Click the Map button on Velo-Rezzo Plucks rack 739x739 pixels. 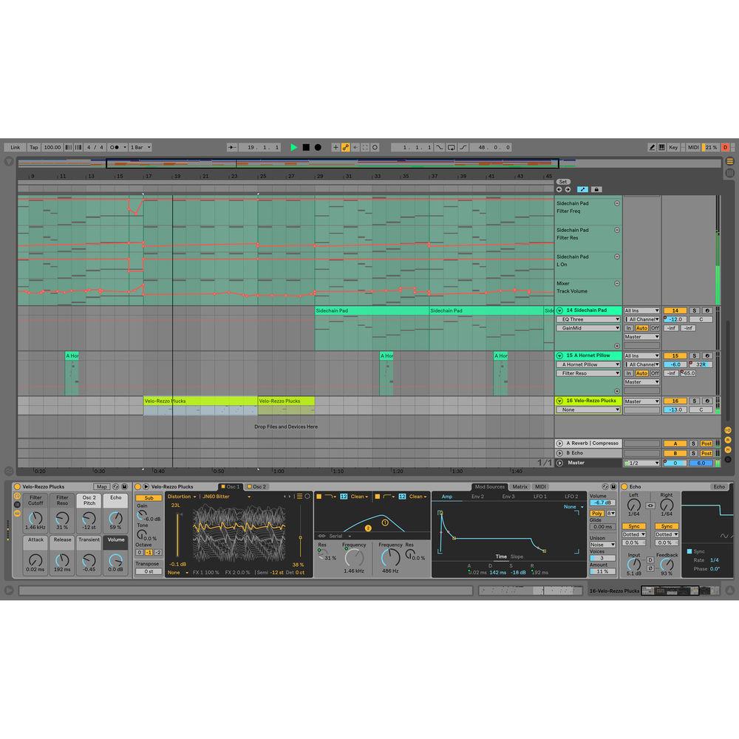(x=101, y=486)
